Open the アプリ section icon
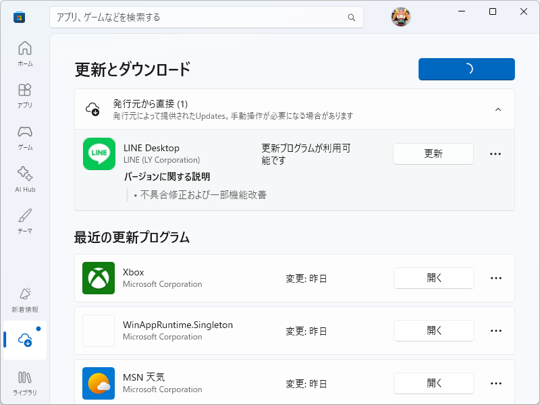The width and height of the screenshot is (540, 405). 24,90
